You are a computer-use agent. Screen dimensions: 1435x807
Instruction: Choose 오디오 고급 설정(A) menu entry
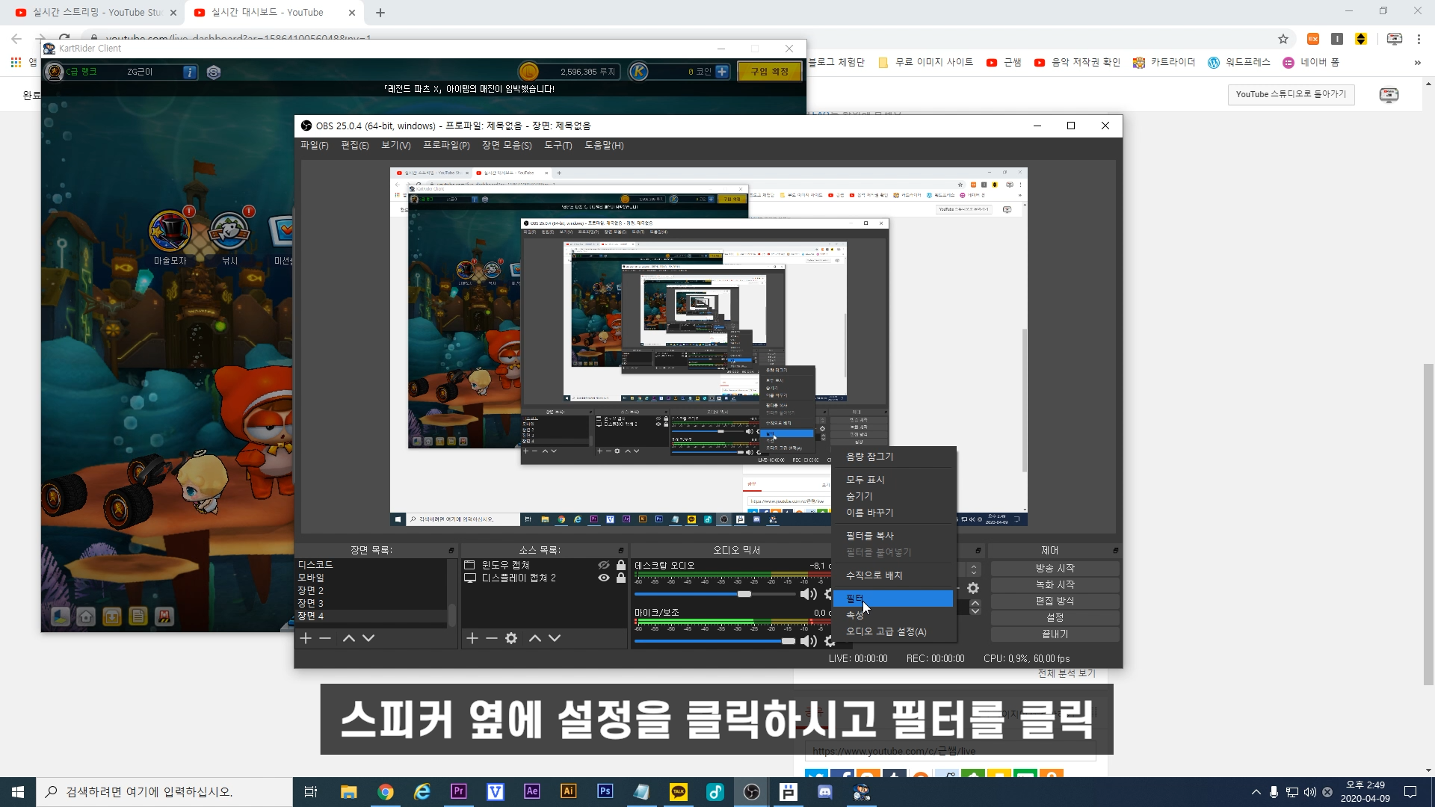pyautogui.click(x=886, y=632)
